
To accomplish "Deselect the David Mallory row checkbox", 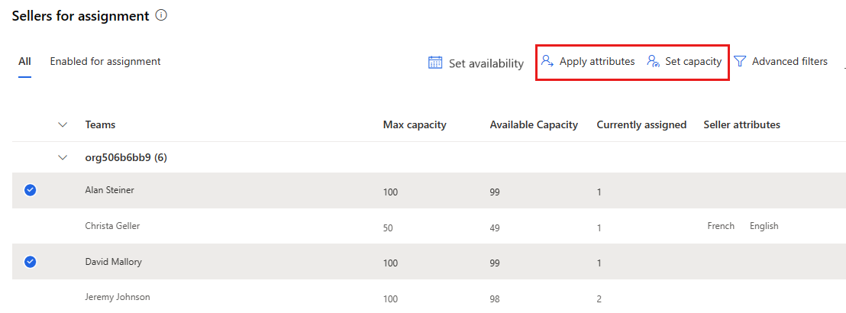I will tap(31, 262).
